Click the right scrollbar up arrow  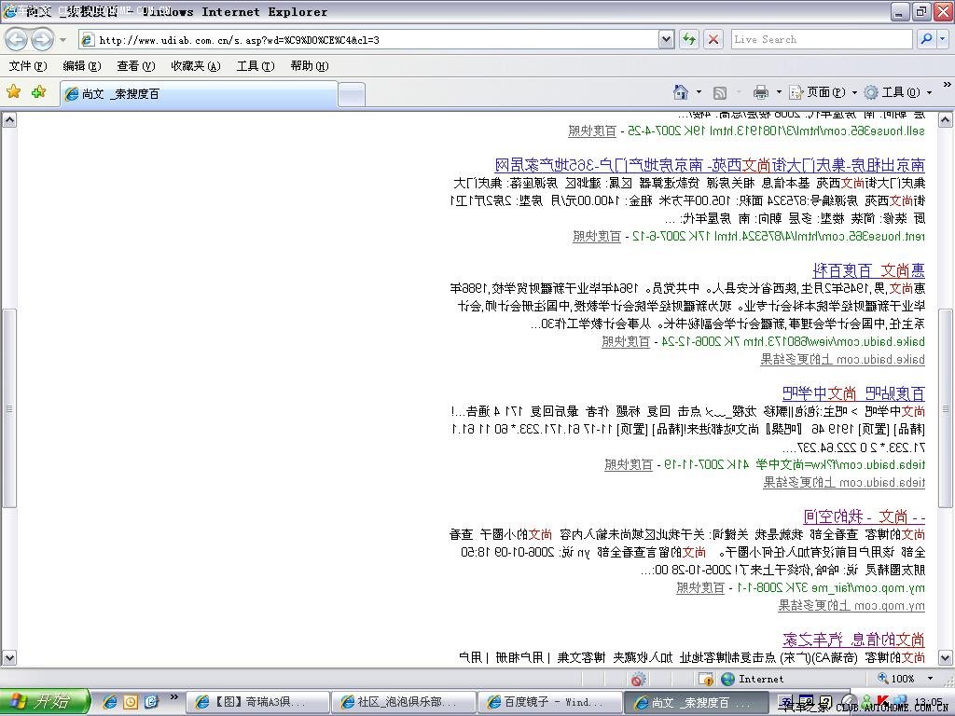click(x=946, y=120)
